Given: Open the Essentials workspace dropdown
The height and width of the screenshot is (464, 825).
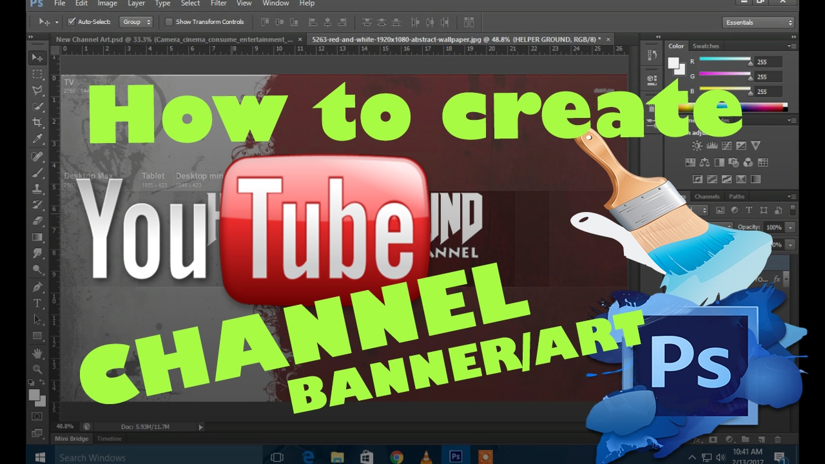Looking at the screenshot, I should click(759, 23).
